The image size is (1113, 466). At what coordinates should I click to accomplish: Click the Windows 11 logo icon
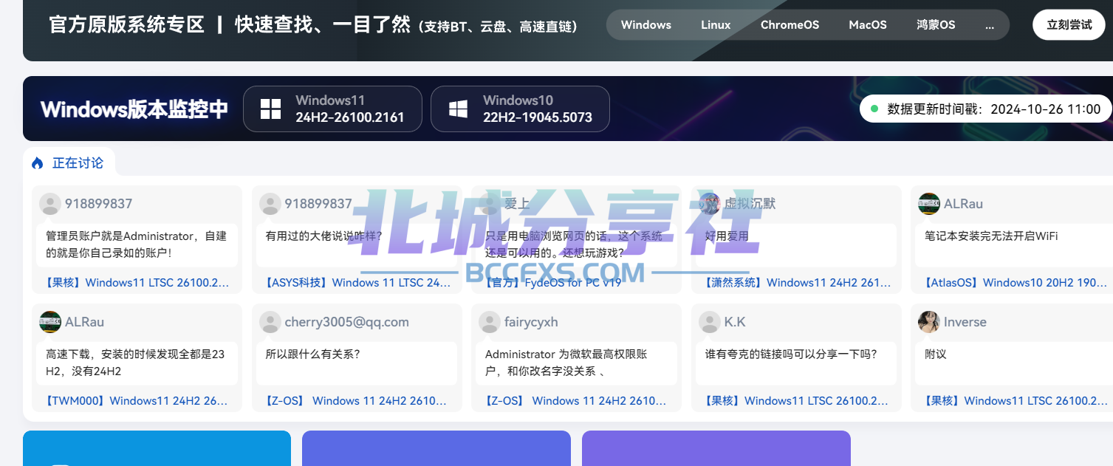click(271, 109)
